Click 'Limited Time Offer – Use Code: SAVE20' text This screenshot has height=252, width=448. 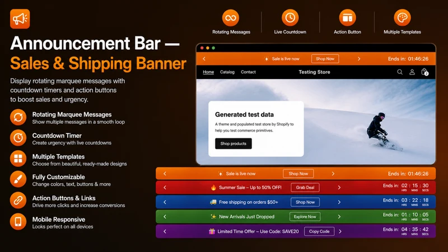[x=258, y=231]
